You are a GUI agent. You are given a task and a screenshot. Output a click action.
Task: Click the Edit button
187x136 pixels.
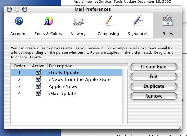tap(154, 76)
